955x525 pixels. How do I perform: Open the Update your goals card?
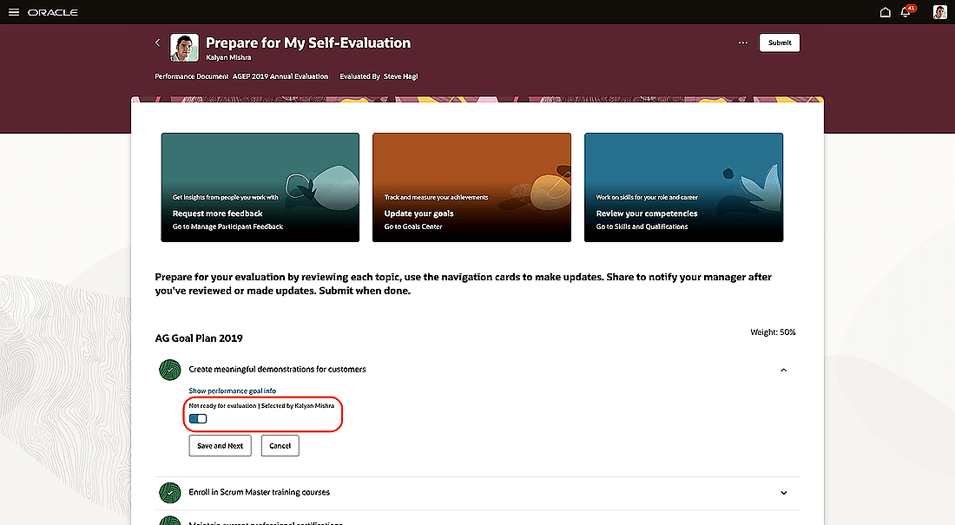tap(471, 187)
